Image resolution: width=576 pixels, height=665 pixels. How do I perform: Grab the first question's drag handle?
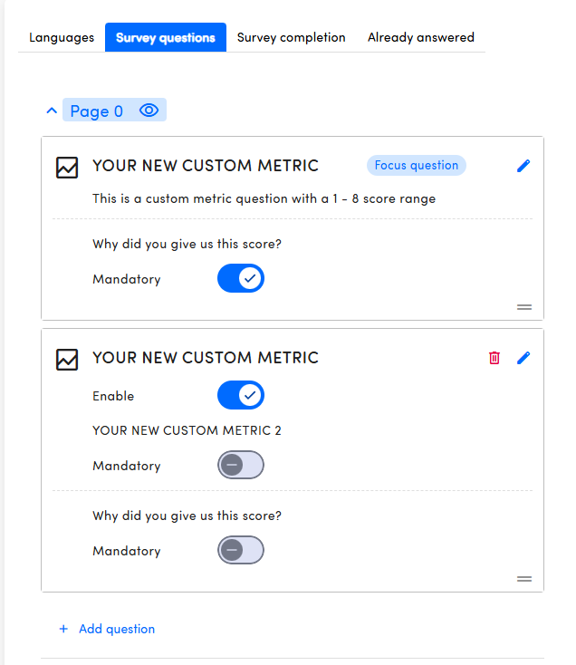pos(524,307)
